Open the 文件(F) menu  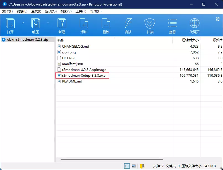click(x=7, y=11)
